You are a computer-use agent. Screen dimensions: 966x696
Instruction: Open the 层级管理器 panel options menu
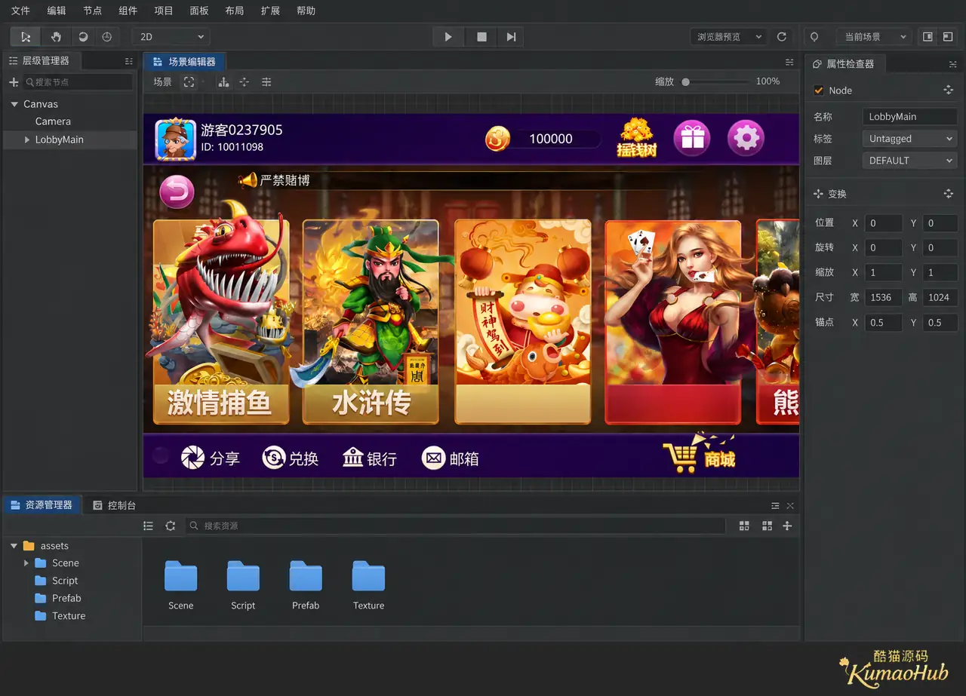(x=129, y=61)
